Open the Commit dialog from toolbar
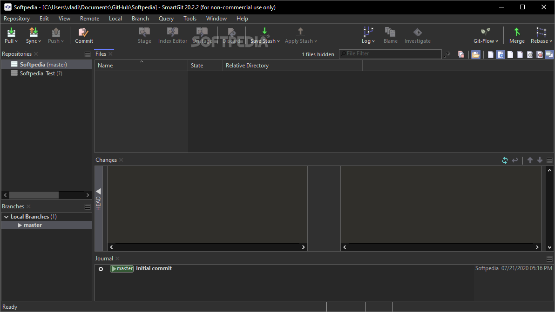 pyautogui.click(x=84, y=35)
